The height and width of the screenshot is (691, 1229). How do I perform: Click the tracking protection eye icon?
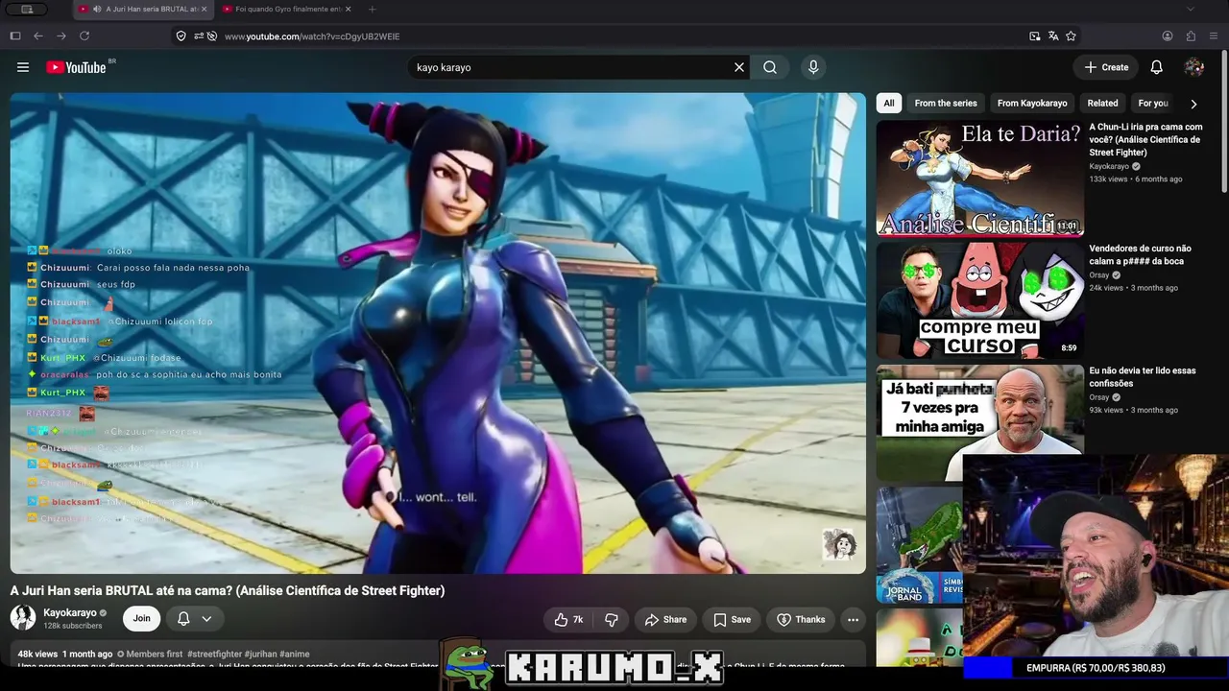212,36
